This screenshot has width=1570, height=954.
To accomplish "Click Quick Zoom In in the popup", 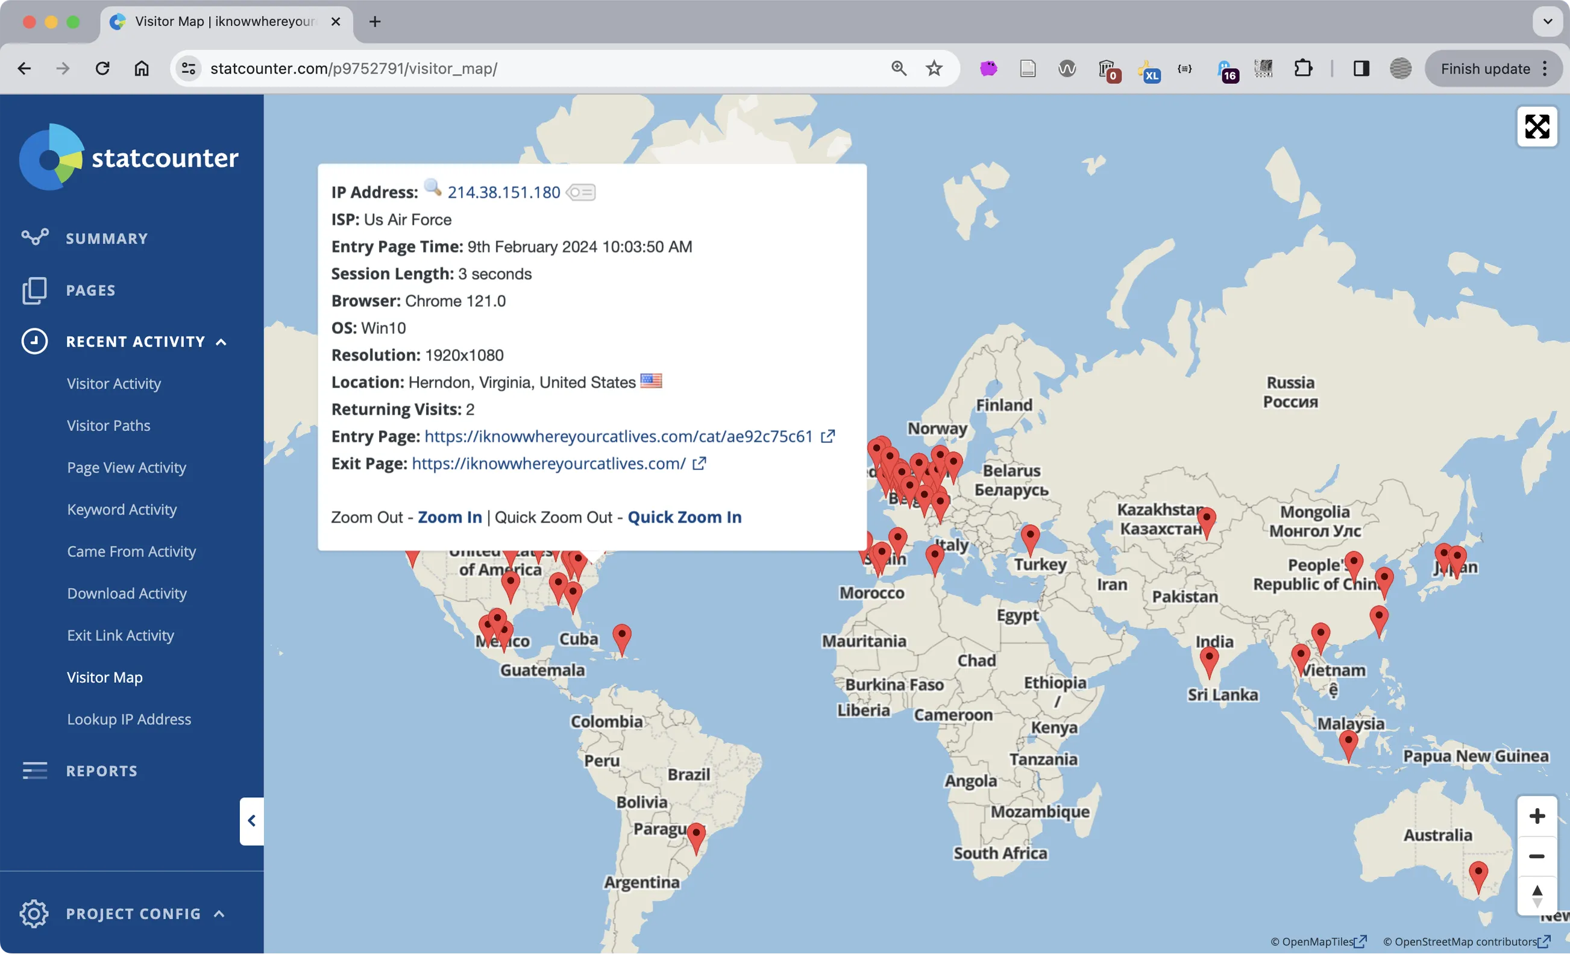I will pos(684,517).
